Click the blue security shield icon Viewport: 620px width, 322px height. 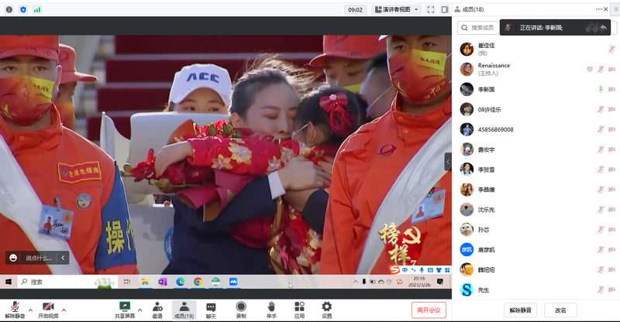click(x=22, y=9)
